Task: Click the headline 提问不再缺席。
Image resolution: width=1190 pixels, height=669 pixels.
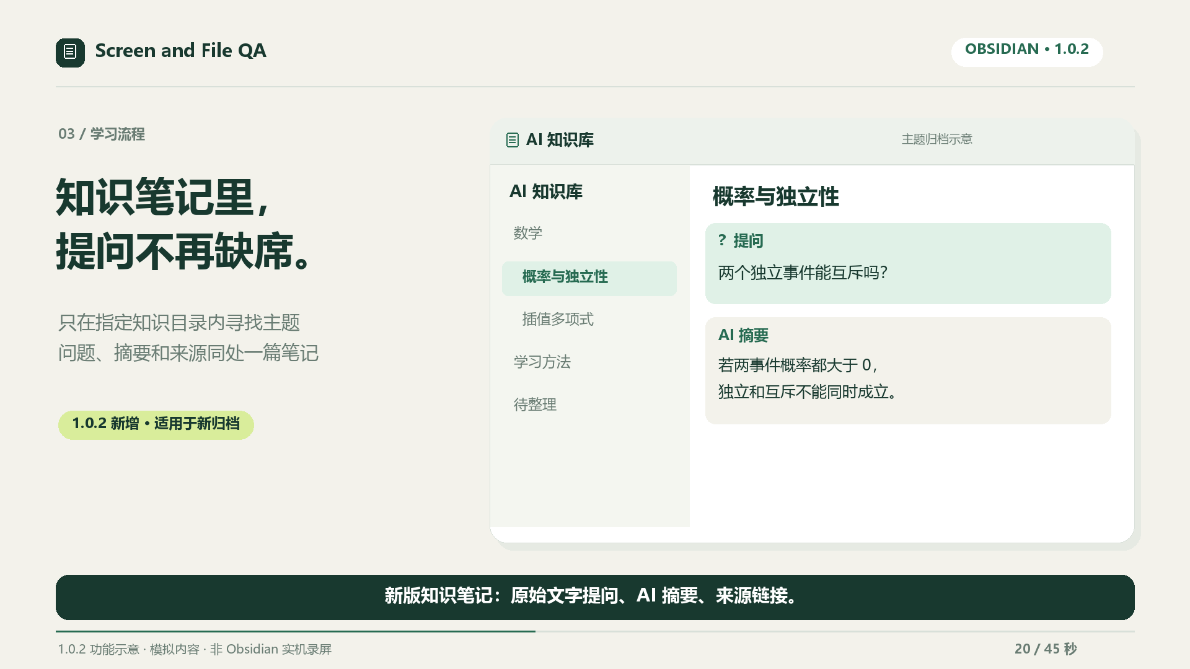Action: pos(185,251)
